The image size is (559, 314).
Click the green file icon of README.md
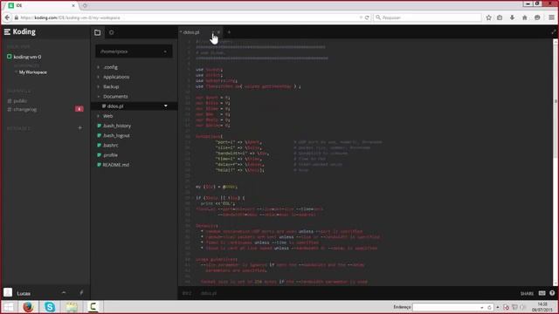(99, 165)
